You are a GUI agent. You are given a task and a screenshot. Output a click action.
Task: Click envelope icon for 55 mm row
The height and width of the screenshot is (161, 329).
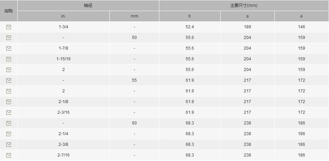pyautogui.click(x=9, y=80)
